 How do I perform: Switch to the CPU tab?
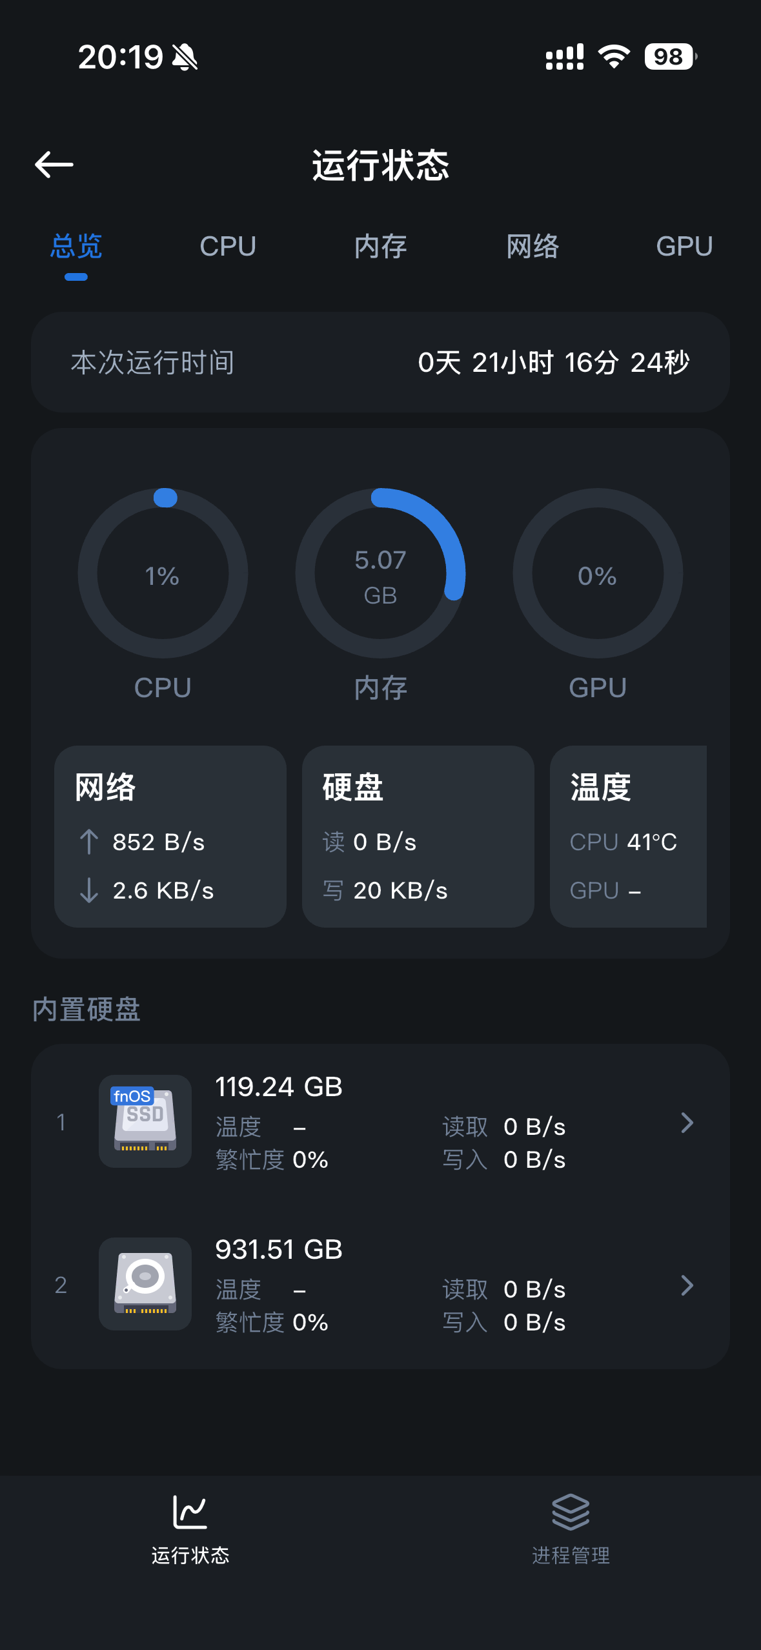(228, 247)
